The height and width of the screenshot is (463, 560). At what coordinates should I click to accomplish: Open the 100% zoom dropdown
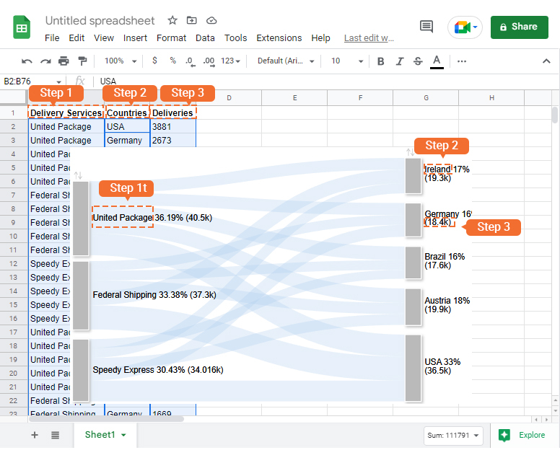pyautogui.click(x=121, y=61)
